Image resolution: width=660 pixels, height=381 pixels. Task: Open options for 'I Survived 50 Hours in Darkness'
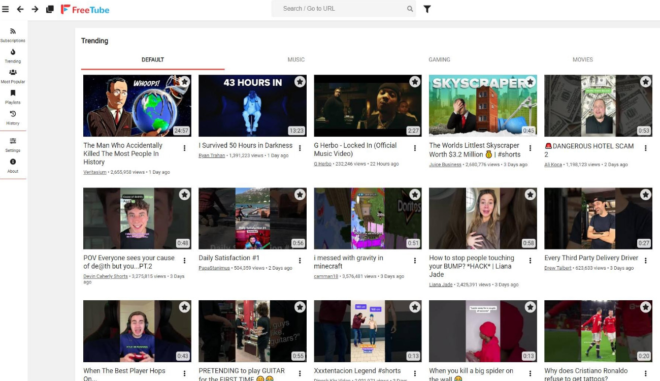click(x=300, y=148)
